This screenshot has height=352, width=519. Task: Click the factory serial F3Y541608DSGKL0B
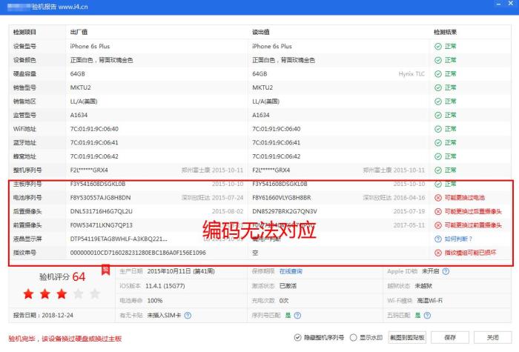click(x=98, y=184)
